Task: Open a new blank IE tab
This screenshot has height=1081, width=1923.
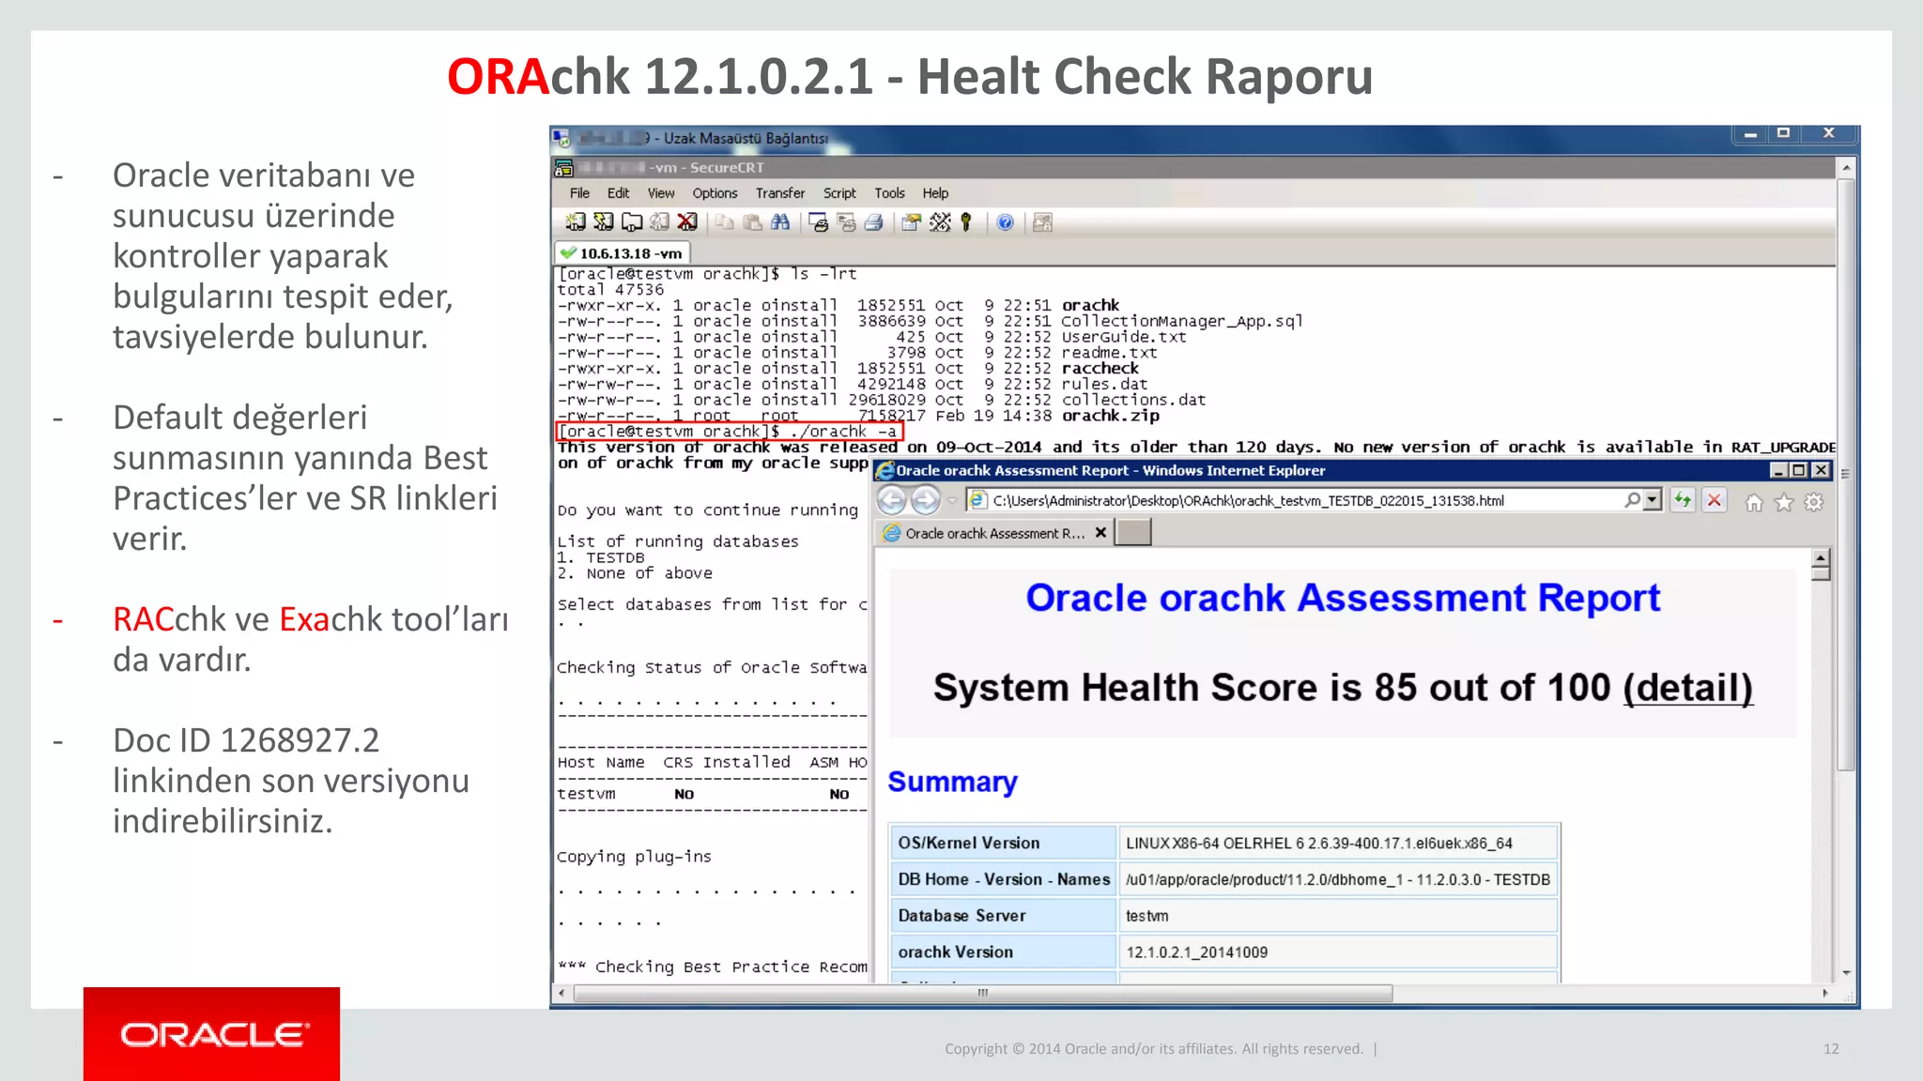Action: coord(1133,532)
